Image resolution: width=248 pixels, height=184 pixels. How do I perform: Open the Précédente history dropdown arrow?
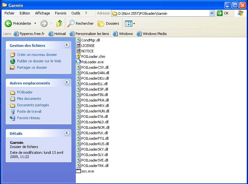click(35, 23)
